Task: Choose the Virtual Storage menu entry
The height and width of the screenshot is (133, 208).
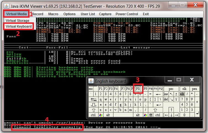Action: [17, 20]
